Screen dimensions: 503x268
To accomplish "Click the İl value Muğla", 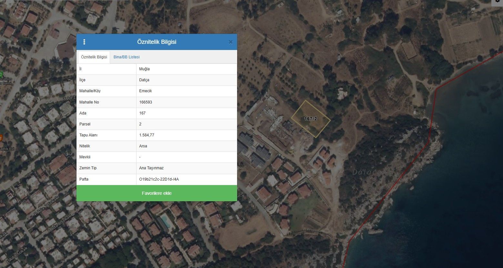I will pos(144,69).
